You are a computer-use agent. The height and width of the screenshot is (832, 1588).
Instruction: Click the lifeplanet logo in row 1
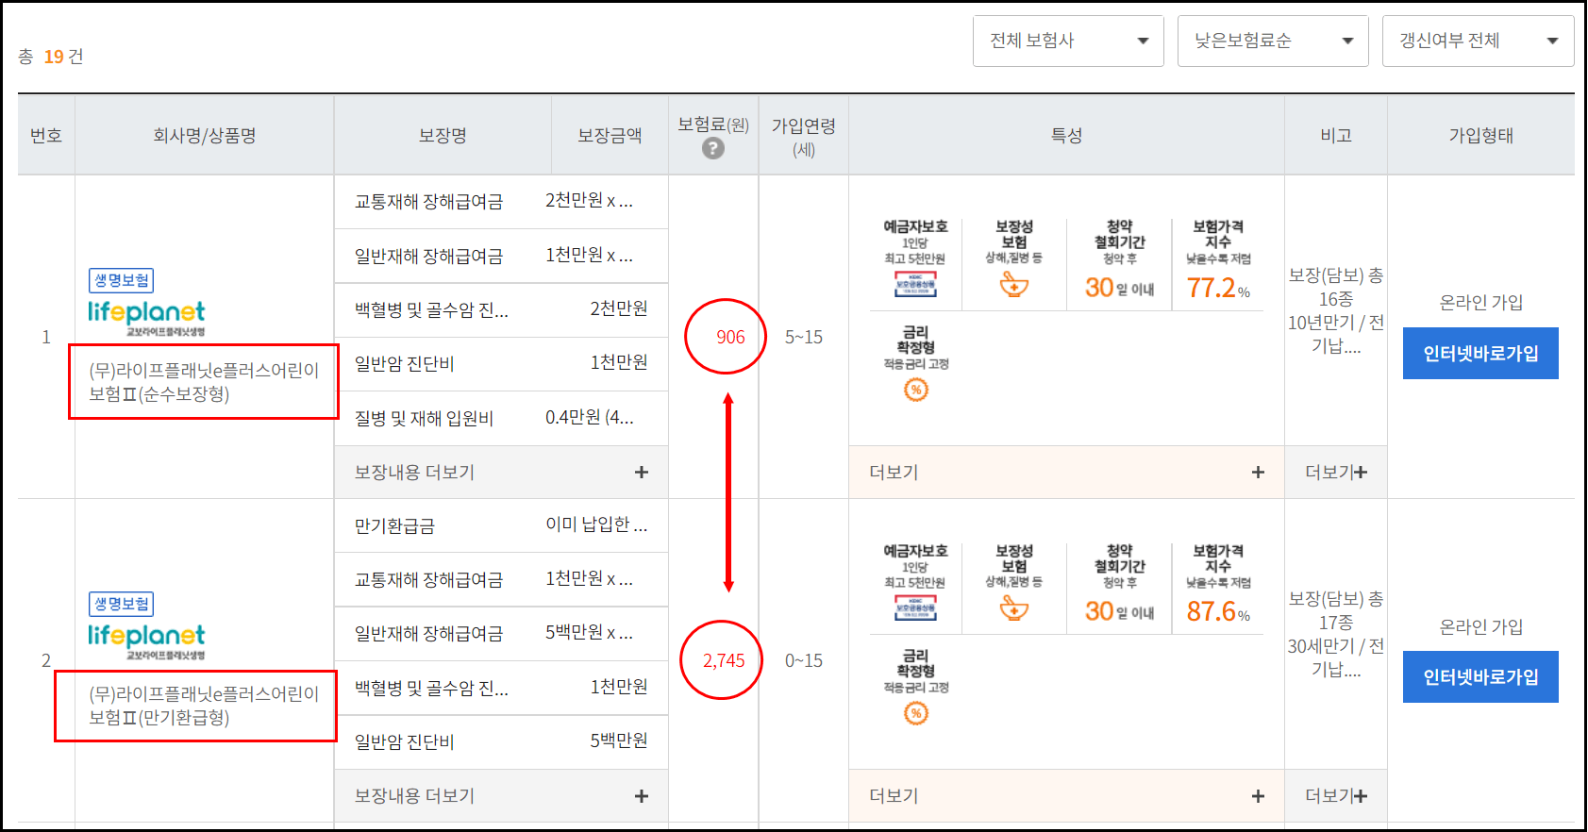click(x=146, y=318)
